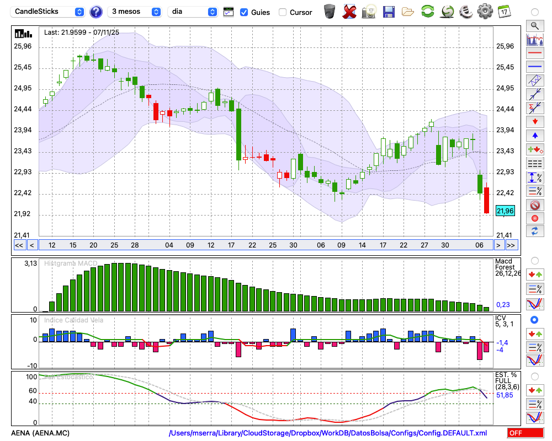The width and height of the screenshot is (552, 441).
Task: Click the green circular refresh arrows icon
Action: (x=427, y=11)
